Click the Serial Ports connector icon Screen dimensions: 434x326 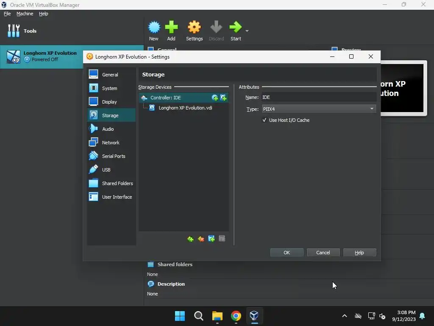click(94, 156)
